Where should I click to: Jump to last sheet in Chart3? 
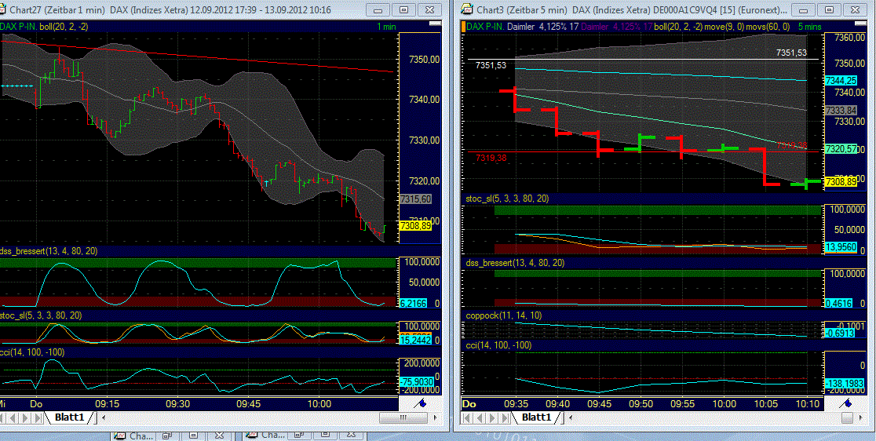click(505, 417)
